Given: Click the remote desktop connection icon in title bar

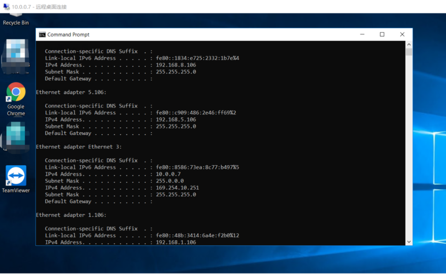Looking at the screenshot, I should 6,7.
